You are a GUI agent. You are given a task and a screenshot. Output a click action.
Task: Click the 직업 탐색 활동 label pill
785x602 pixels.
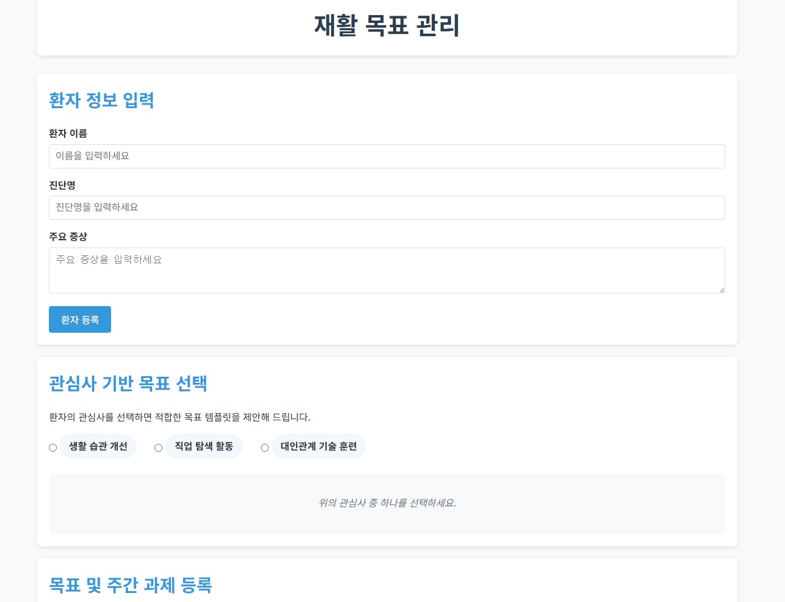click(204, 446)
